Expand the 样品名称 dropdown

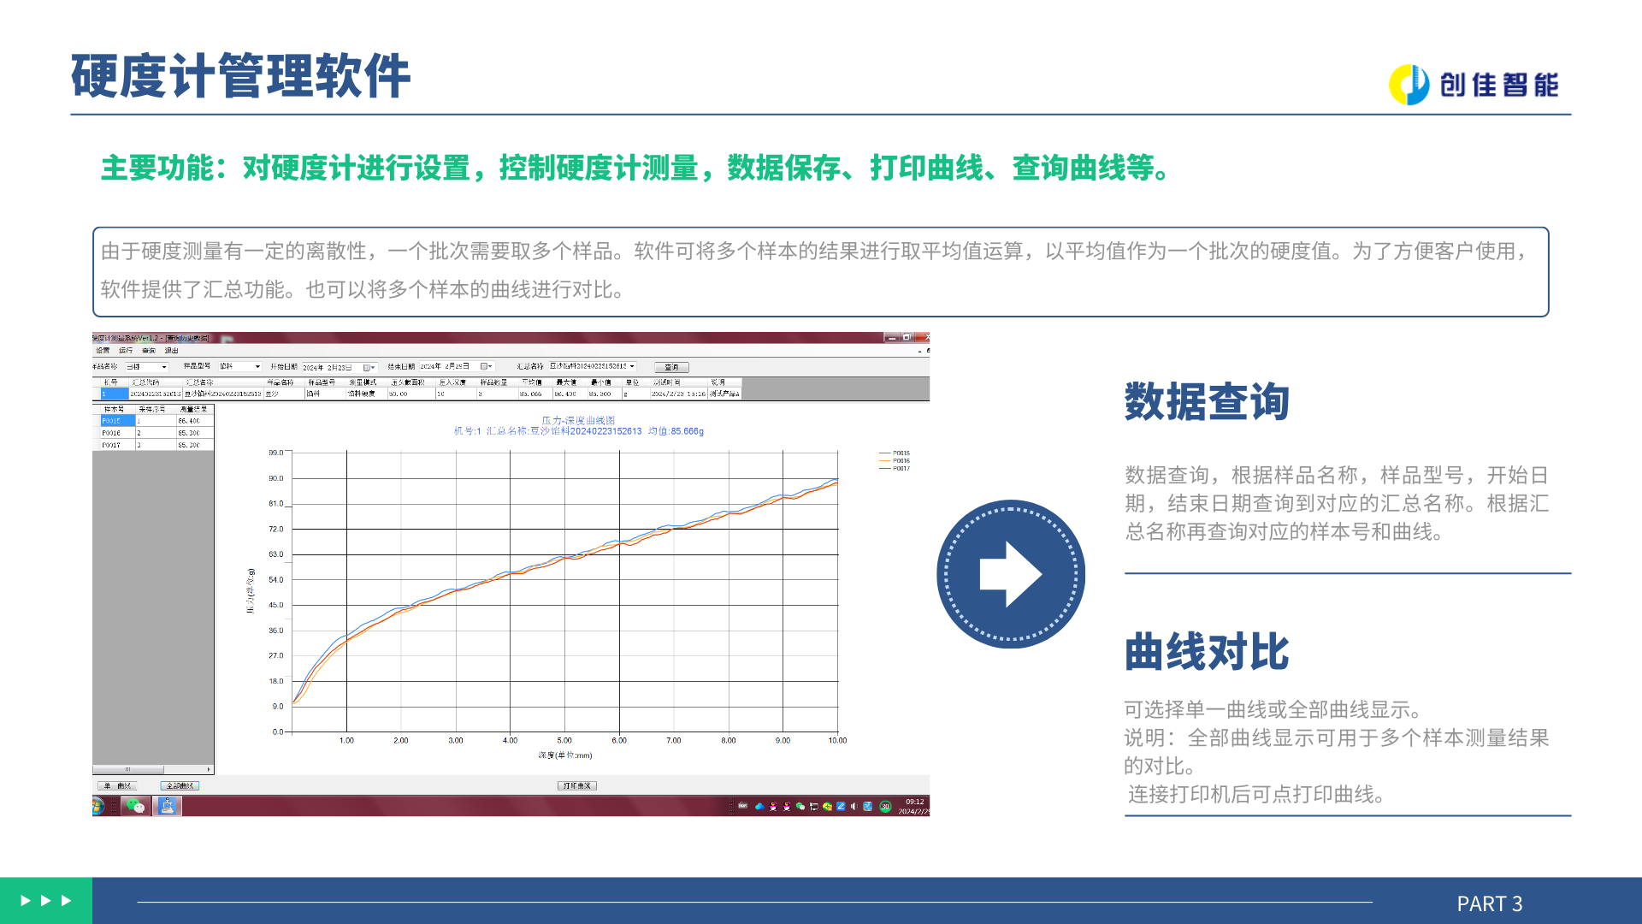pos(164,367)
